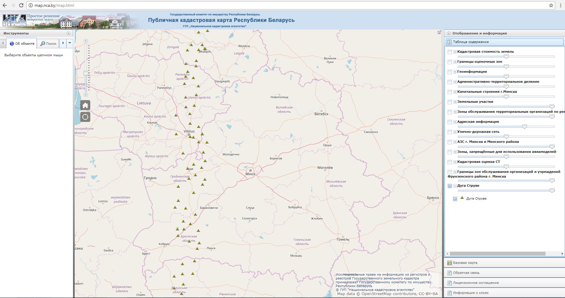Viewport: 565px width, 298px height.
Task: Click the Улично-дорожная сеть opacity slider handle
Action: pos(506,137)
